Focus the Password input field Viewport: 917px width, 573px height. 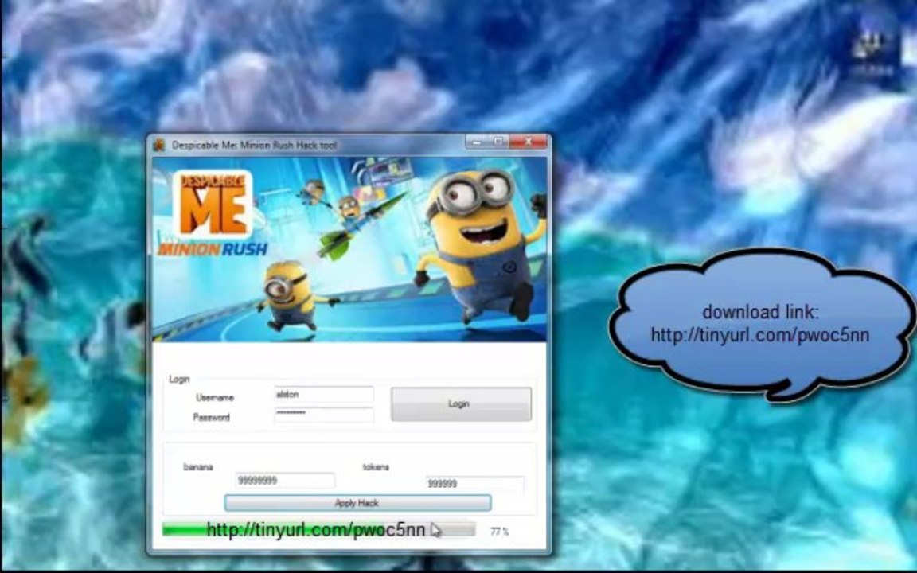point(323,414)
